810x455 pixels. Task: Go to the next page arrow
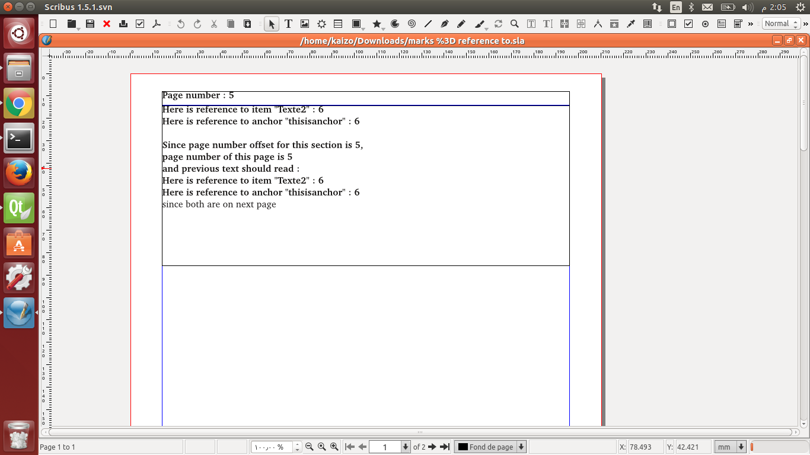[x=432, y=447]
